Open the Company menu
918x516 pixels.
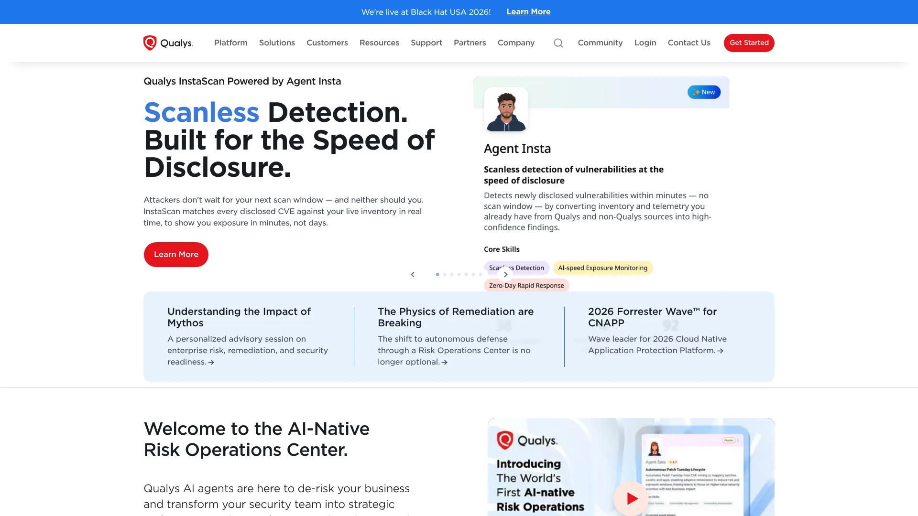[x=516, y=43]
